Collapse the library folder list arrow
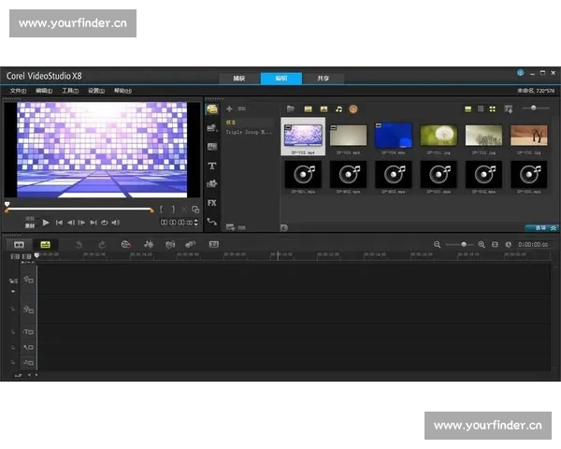This screenshot has height=449, width=561. (x=283, y=227)
